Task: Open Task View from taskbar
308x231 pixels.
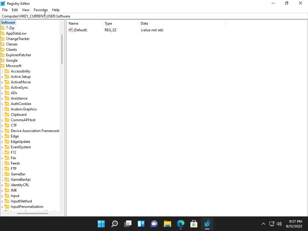Action: 128,224
